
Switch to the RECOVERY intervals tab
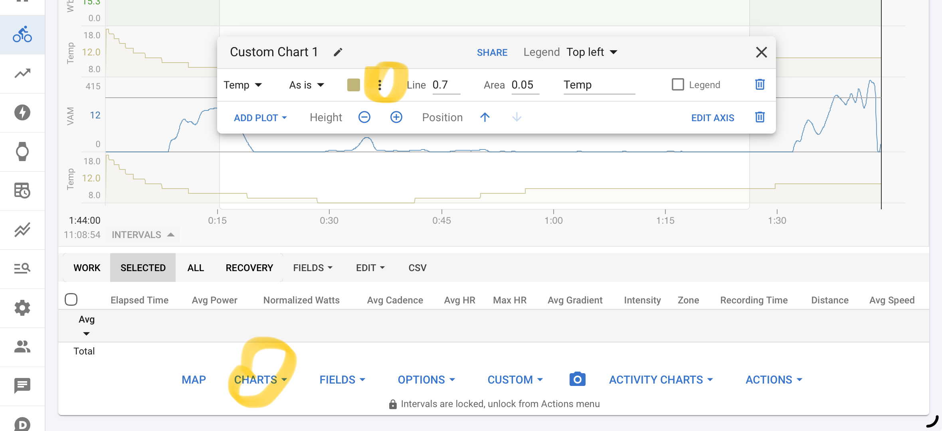pos(249,268)
